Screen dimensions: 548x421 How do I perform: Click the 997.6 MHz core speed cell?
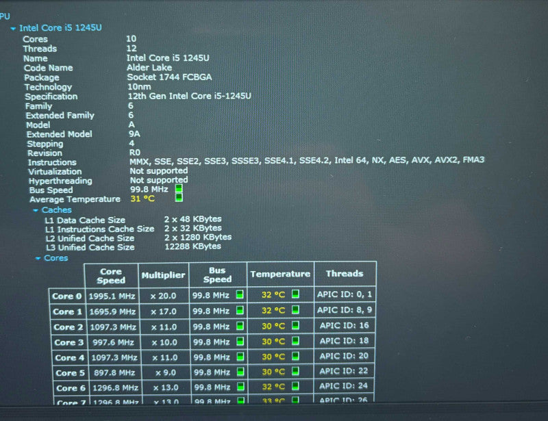[x=113, y=342]
